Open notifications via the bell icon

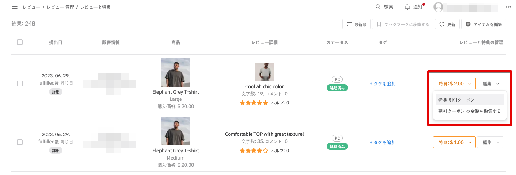(x=407, y=7)
